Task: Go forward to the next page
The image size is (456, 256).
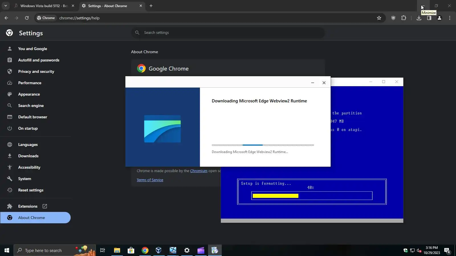Action: coord(17,18)
